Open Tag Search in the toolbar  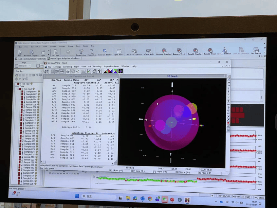(x=256, y=50)
